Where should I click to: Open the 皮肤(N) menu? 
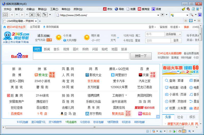pyautogui.click(x=78, y=9)
